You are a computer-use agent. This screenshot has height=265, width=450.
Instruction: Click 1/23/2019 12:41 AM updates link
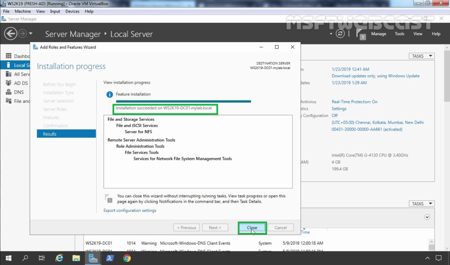(x=350, y=69)
